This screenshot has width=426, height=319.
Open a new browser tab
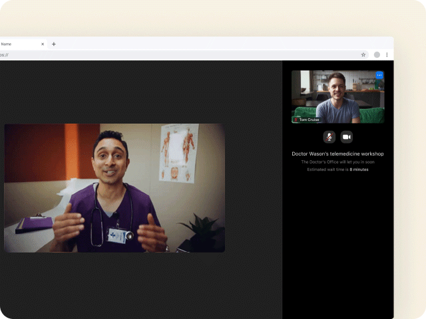(54, 44)
